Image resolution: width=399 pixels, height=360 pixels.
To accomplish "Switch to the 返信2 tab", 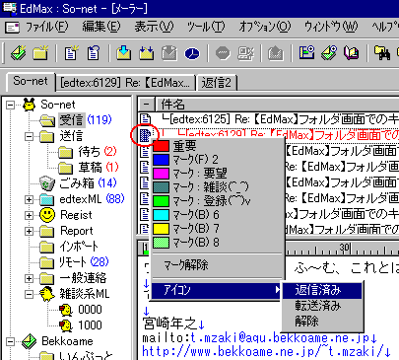I will (x=217, y=83).
